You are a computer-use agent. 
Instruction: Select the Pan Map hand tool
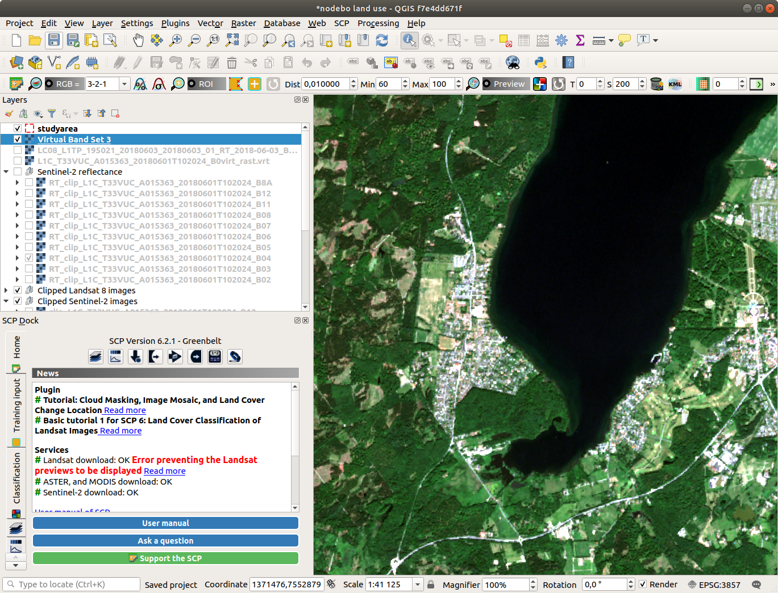[x=138, y=40]
